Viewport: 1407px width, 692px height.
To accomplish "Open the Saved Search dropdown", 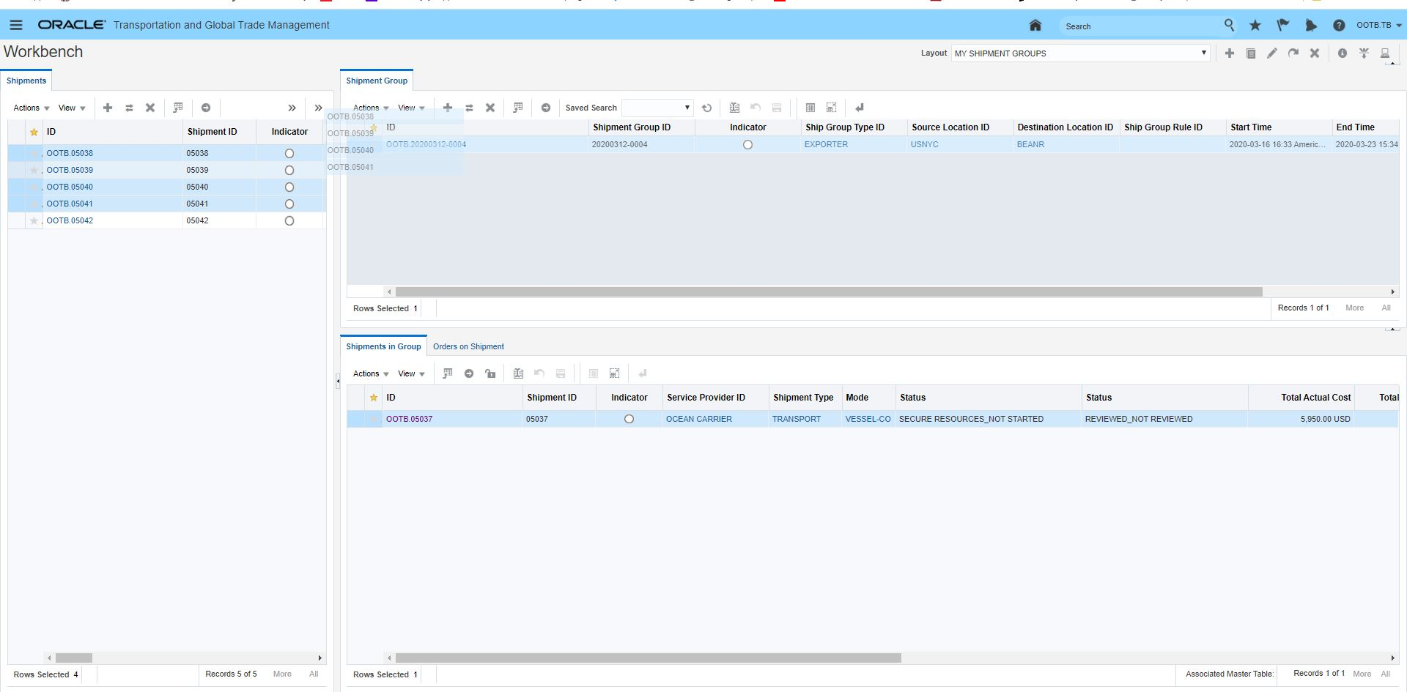I will point(657,108).
